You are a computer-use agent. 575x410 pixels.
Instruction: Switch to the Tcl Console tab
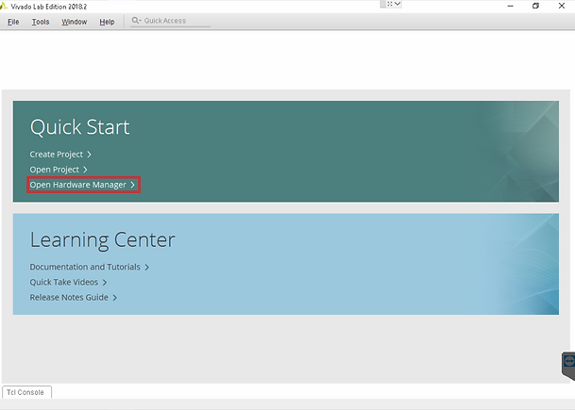point(25,392)
